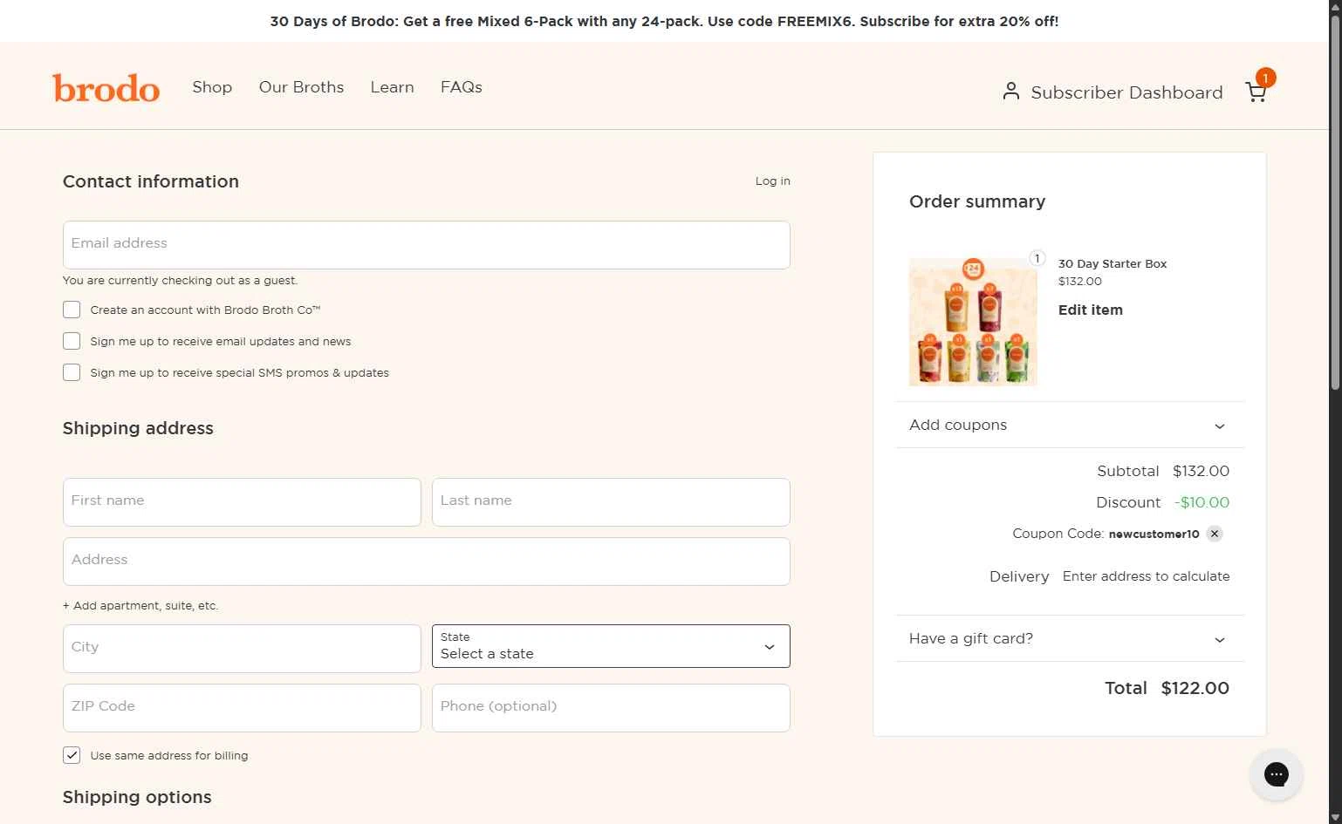Expand the Add coupons section

(x=1070, y=425)
